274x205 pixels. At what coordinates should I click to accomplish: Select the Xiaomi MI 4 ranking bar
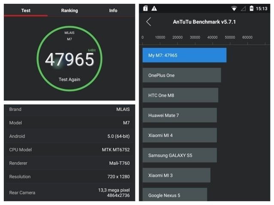pos(180,135)
